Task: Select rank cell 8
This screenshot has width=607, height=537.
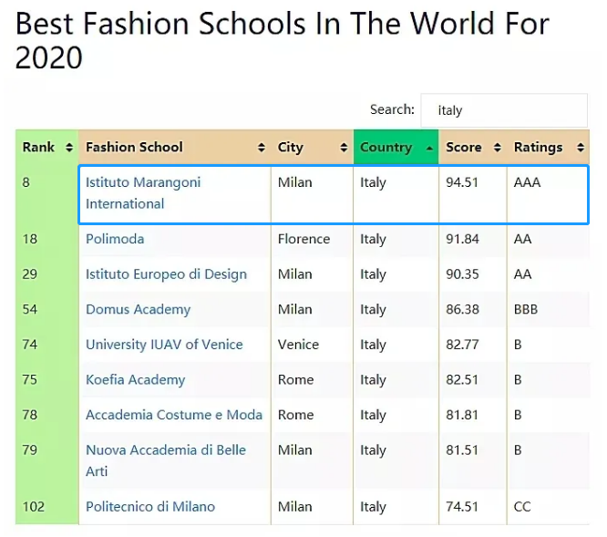Action: pos(46,194)
